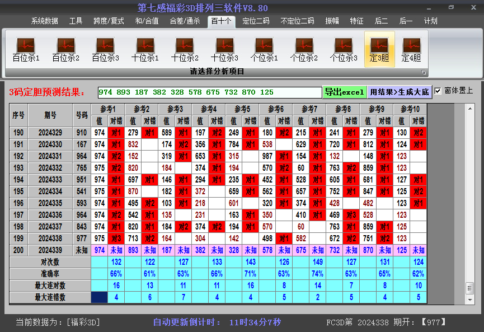Switch to the 合差/通杀 tab
484x332 pixels.
(x=185, y=21)
